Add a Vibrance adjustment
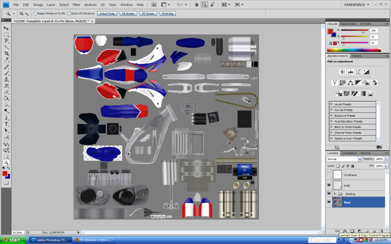The image size is (391, 244). click(335, 82)
